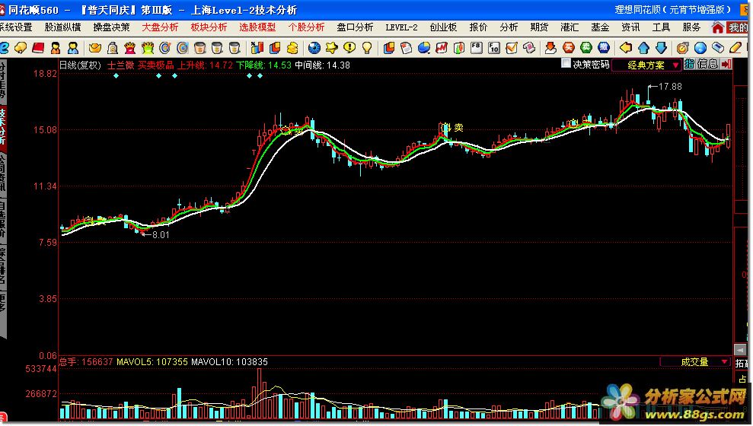Screen dimensions: 753x426
Task: Click the yellow left arrow back icon
Action: (626, 47)
